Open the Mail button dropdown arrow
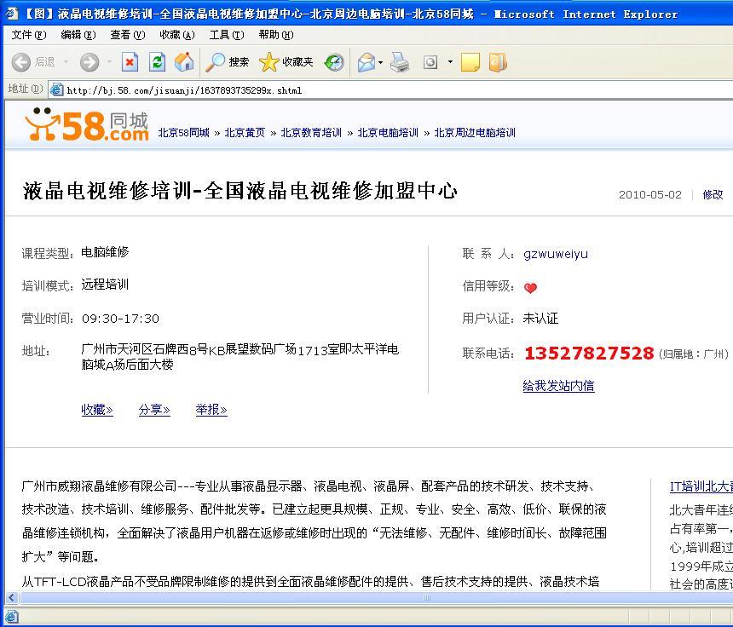The height and width of the screenshot is (627, 733). (380, 62)
